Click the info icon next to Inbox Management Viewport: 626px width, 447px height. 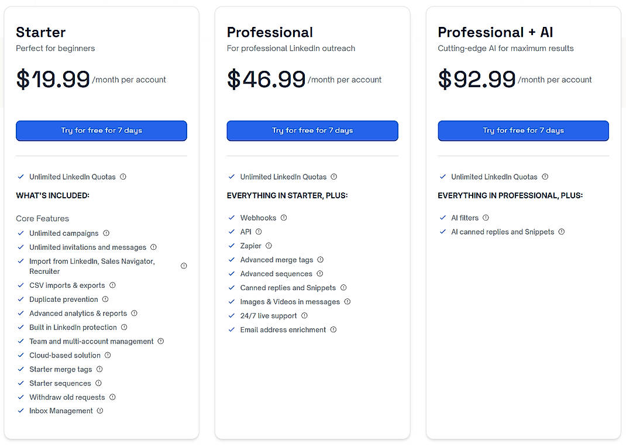pyautogui.click(x=100, y=411)
